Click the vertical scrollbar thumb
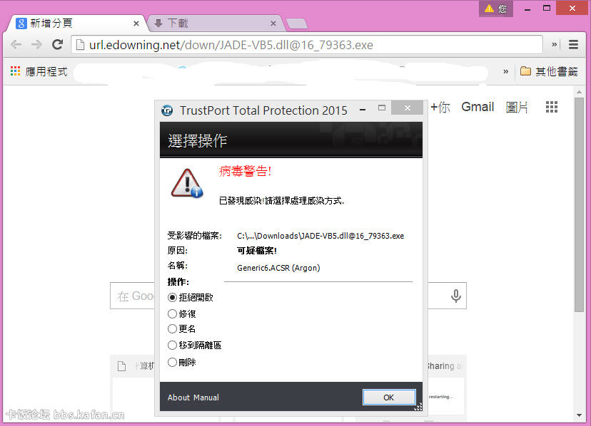 pyautogui.click(x=579, y=204)
